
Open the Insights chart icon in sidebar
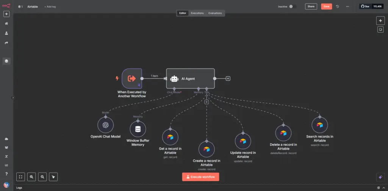6,165
